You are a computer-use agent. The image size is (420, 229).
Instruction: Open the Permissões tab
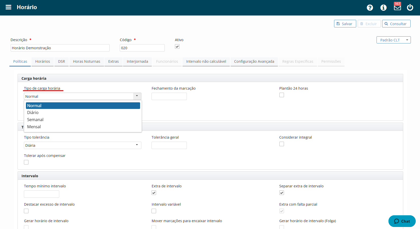(x=331, y=61)
